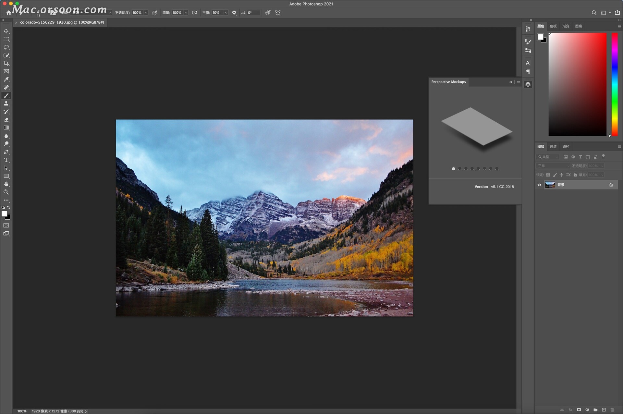Click the 背景 layer thumbnail
The image size is (623, 414).
click(x=550, y=185)
